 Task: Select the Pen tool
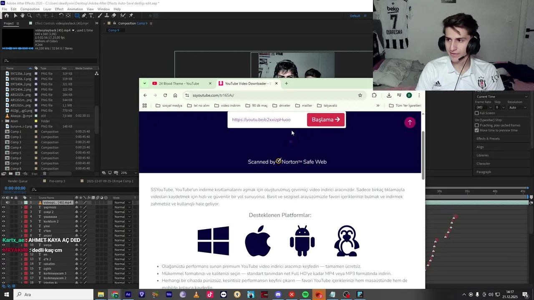pos(84,15)
